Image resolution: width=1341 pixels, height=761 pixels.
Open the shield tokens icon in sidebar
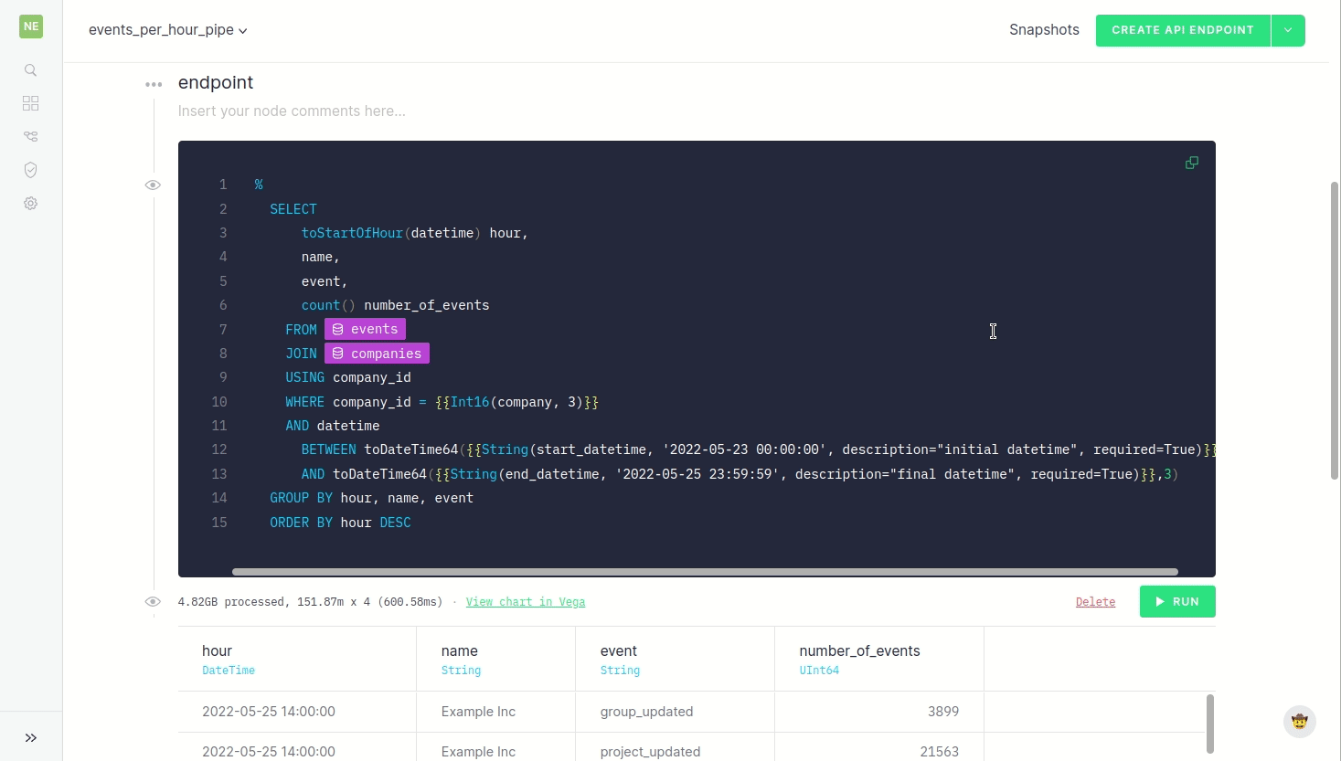31,170
